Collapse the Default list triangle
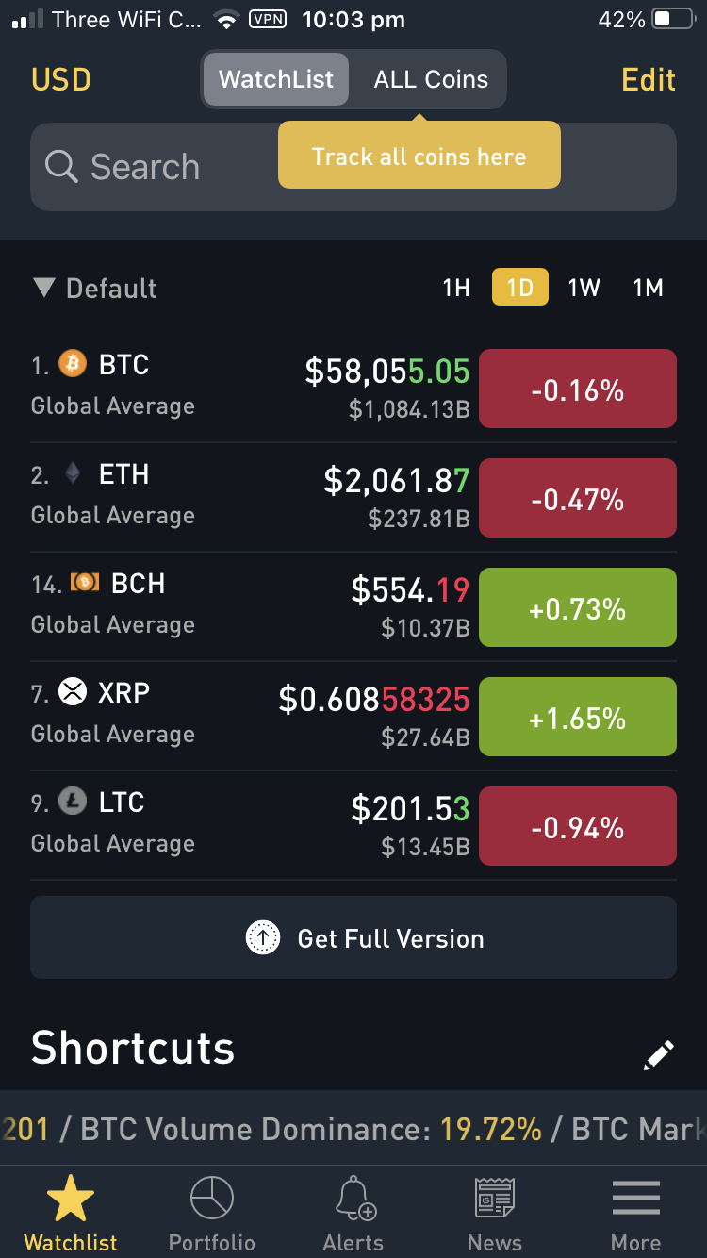 (x=43, y=288)
